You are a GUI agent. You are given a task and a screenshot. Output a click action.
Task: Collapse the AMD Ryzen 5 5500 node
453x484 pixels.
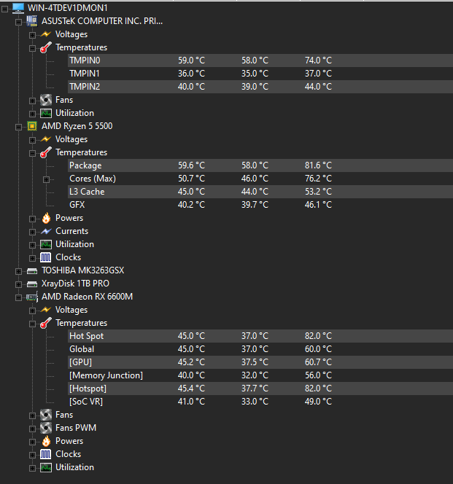18,127
